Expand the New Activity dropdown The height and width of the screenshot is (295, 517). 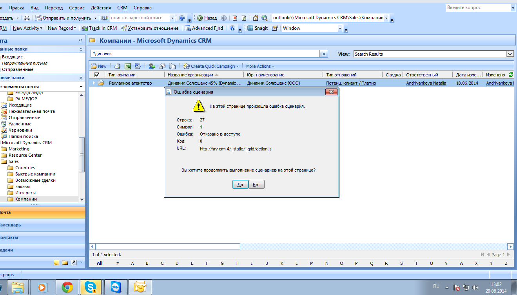pos(28,28)
